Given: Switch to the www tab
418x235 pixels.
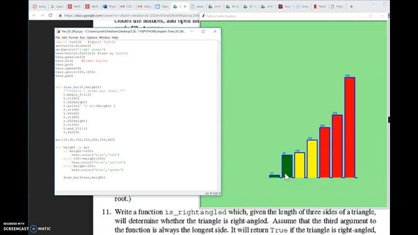Looking at the screenshot, I should click(x=197, y=7).
